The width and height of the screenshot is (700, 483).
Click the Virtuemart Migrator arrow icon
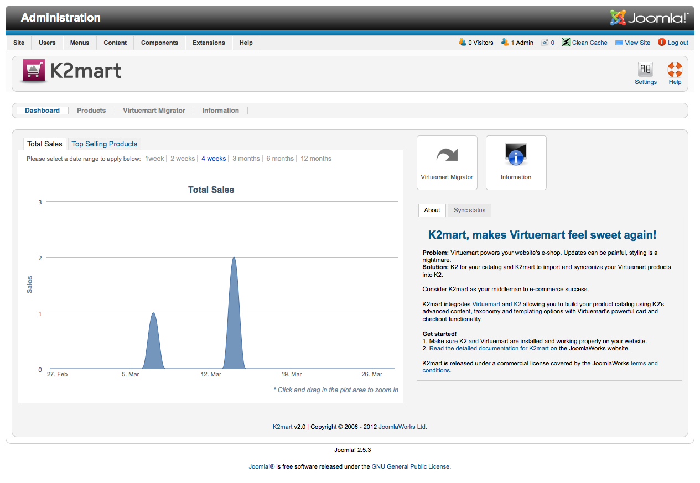(x=447, y=155)
